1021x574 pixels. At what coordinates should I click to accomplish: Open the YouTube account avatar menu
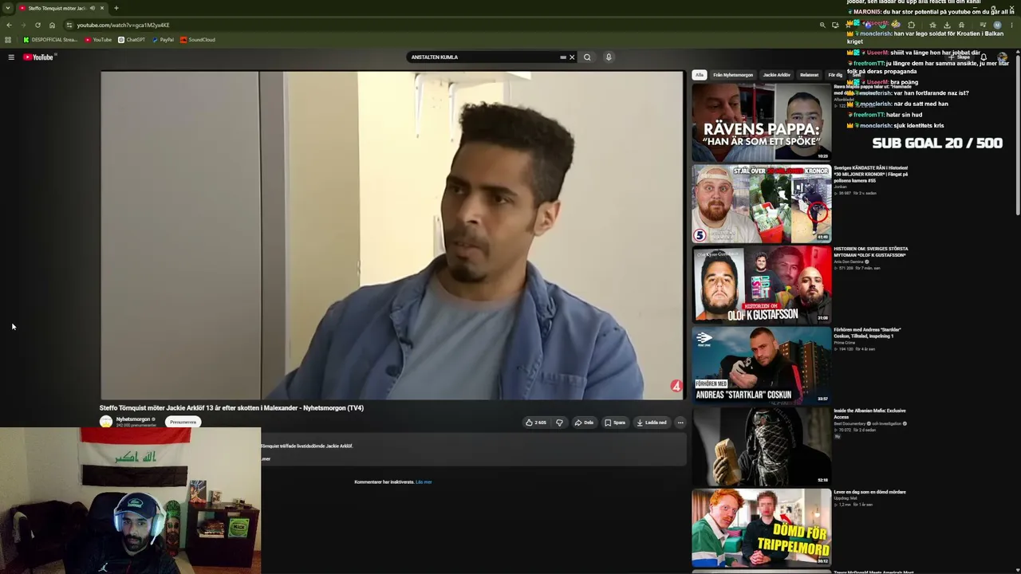[1003, 57]
